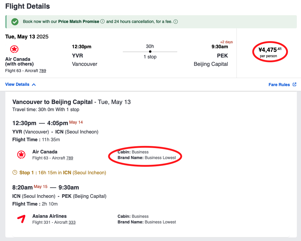The width and height of the screenshot is (301, 241).
Task: Click the Price Match Promise info icon
Action: [103, 22]
